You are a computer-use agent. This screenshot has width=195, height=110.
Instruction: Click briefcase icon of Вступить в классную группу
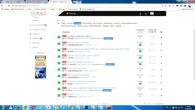59,50
